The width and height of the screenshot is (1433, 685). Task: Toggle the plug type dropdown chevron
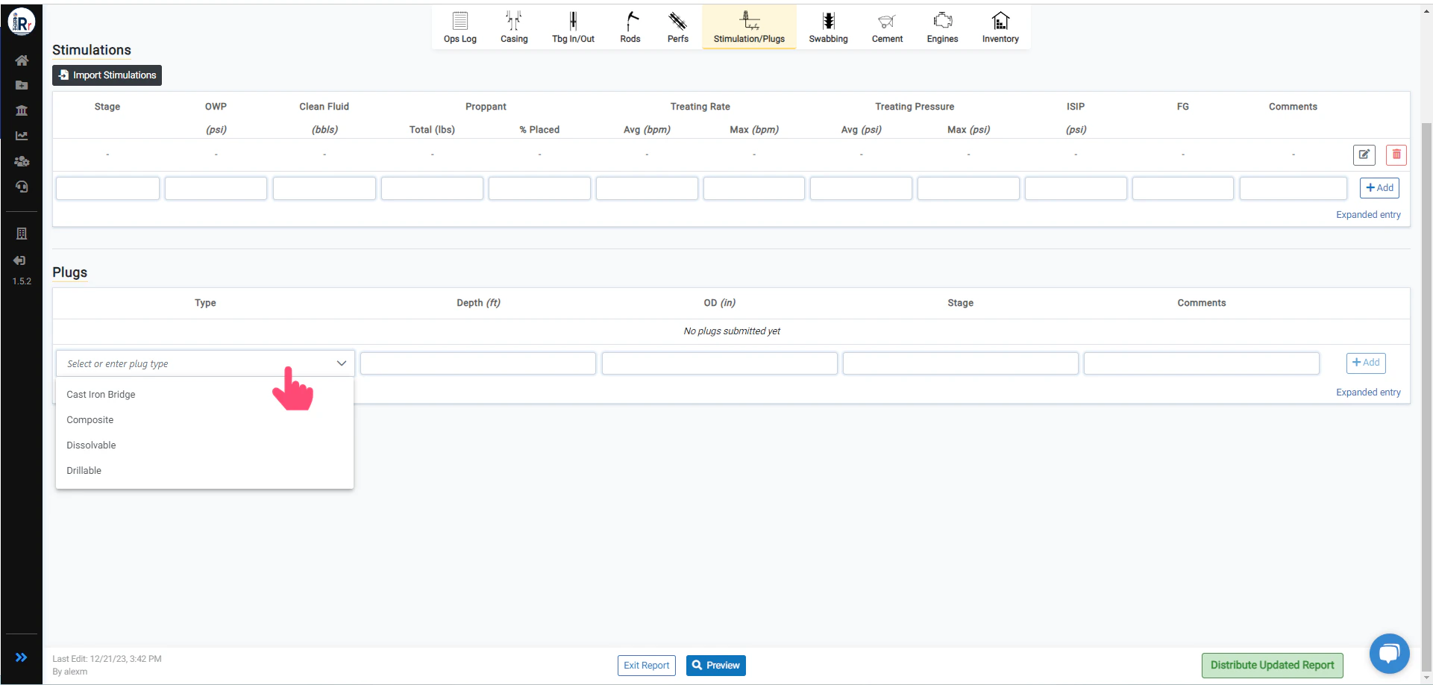[x=342, y=363]
